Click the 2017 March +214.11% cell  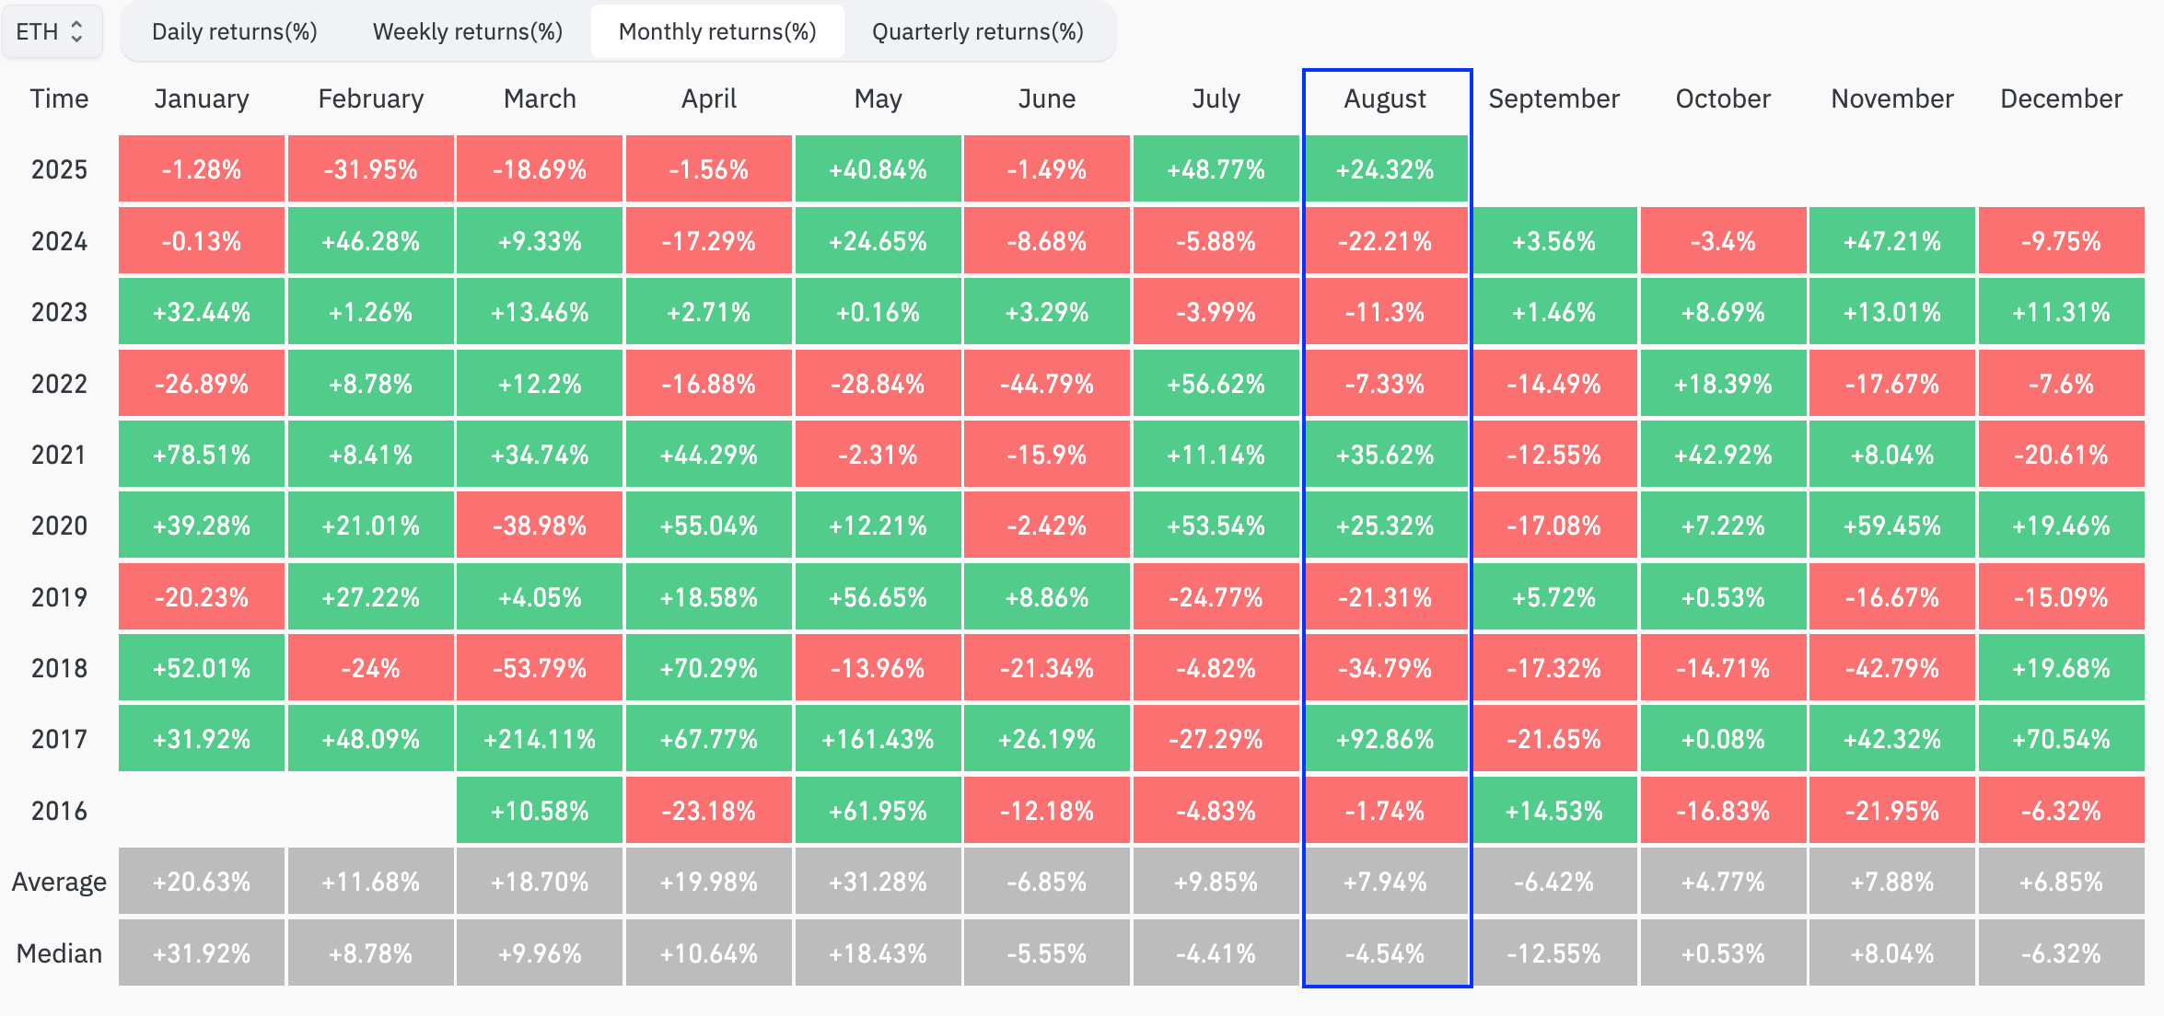tap(540, 739)
